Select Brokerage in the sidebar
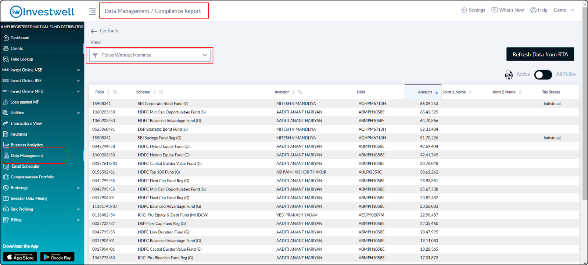588x265 pixels. [19, 188]
